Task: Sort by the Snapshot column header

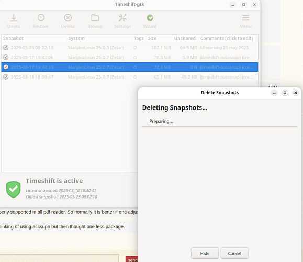Action: pyautogui.click(x=34, y=38)
